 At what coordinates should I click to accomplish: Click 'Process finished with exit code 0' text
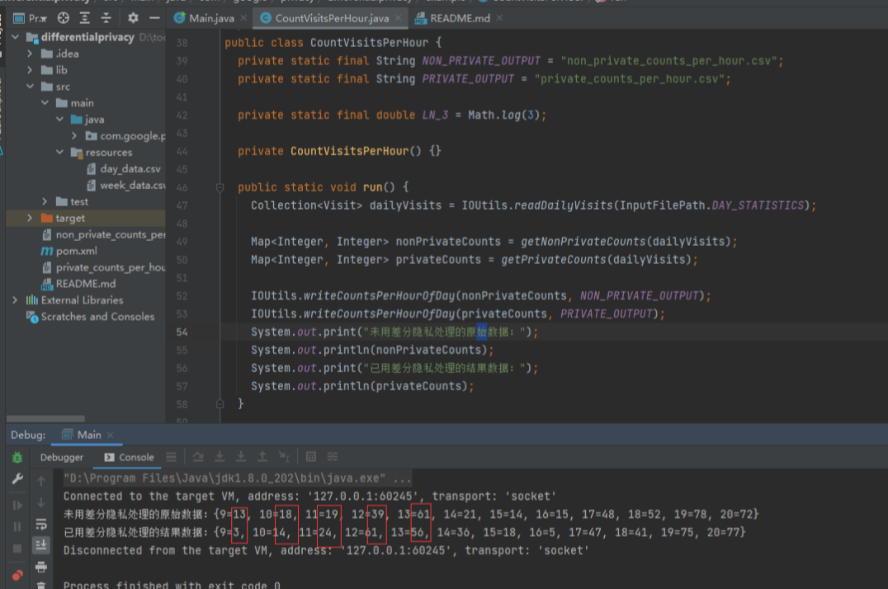[x=172, y=585]
